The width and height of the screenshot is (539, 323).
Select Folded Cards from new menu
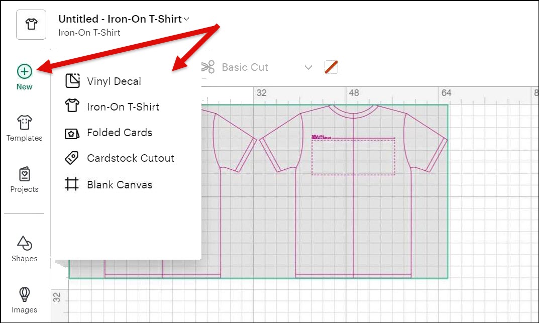[120, 133]
